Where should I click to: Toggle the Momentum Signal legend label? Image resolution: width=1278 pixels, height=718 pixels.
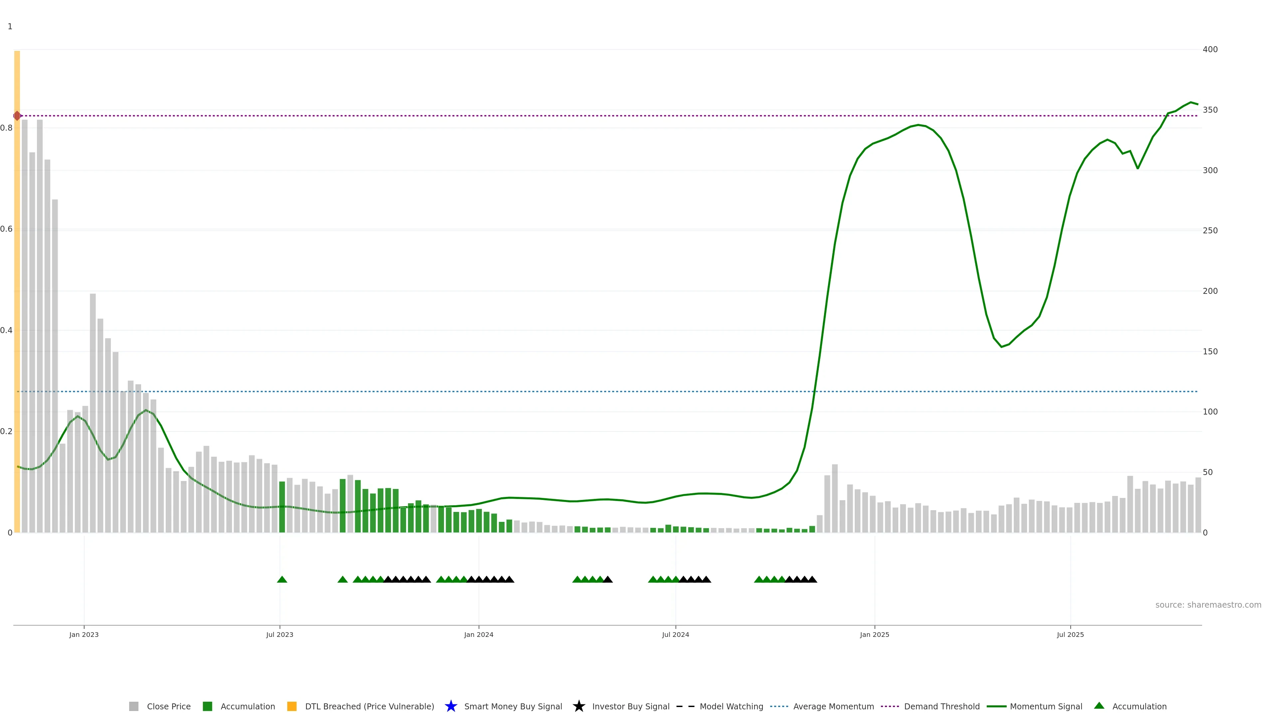(1046, 706)
